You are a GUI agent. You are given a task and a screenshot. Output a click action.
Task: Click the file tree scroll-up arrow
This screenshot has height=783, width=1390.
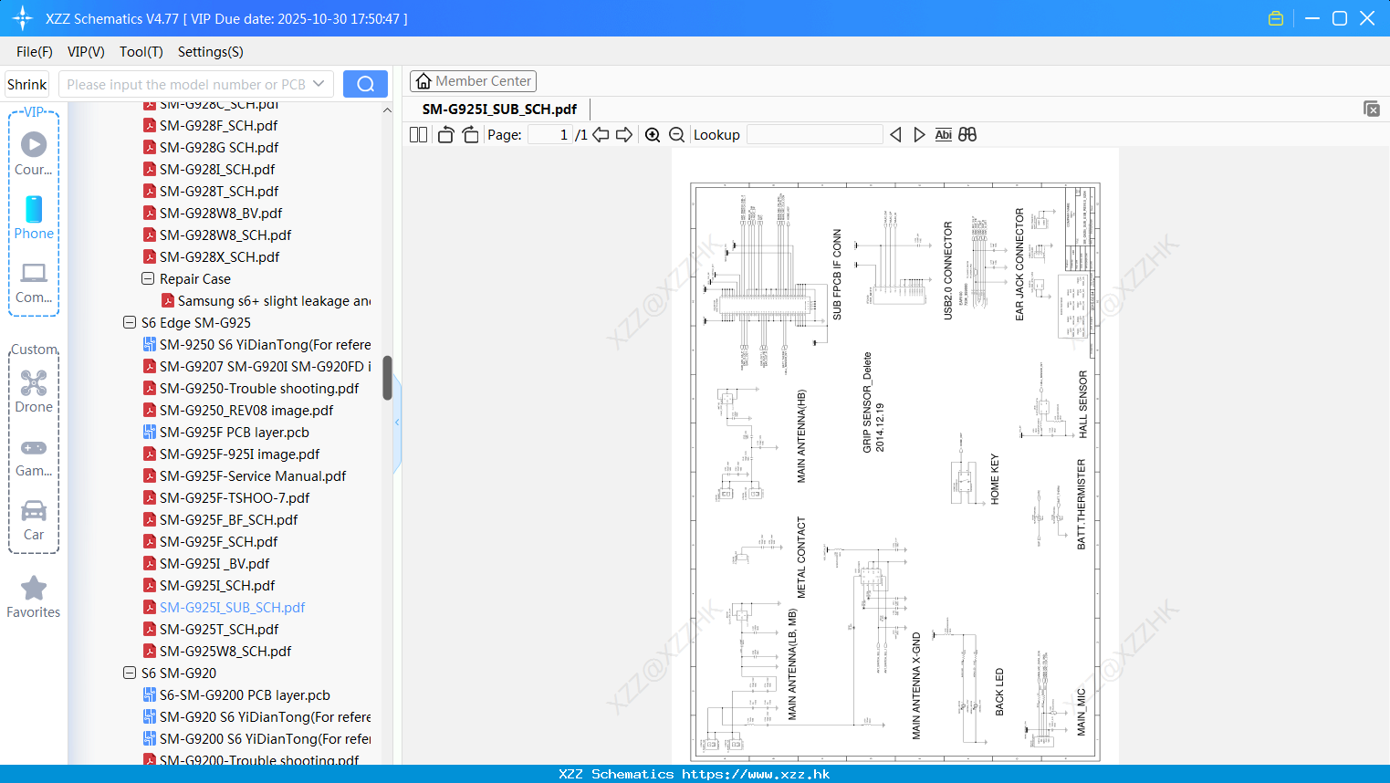[387, 110]
